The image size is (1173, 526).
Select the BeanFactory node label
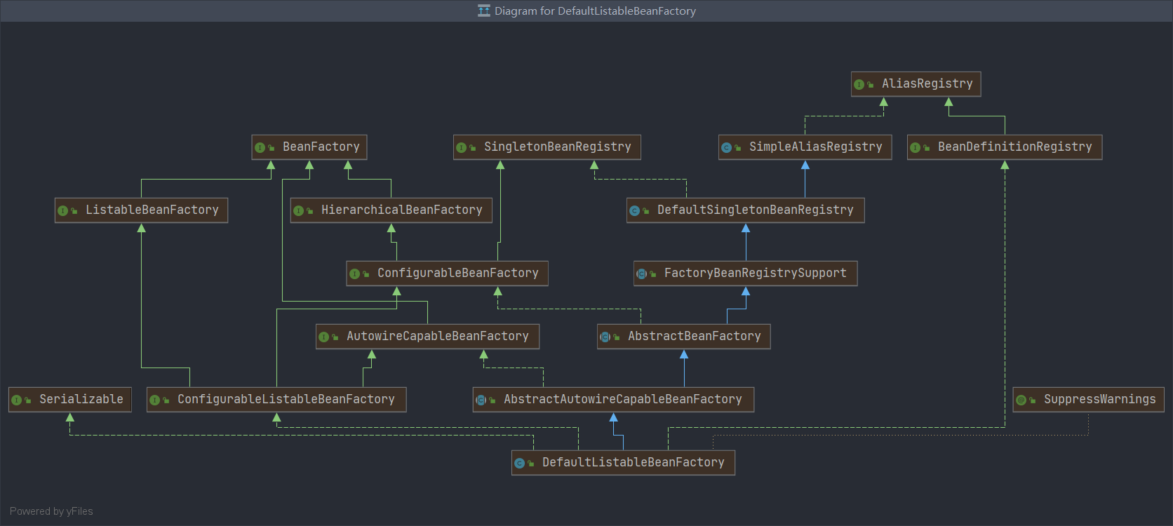tap(321, 147)
